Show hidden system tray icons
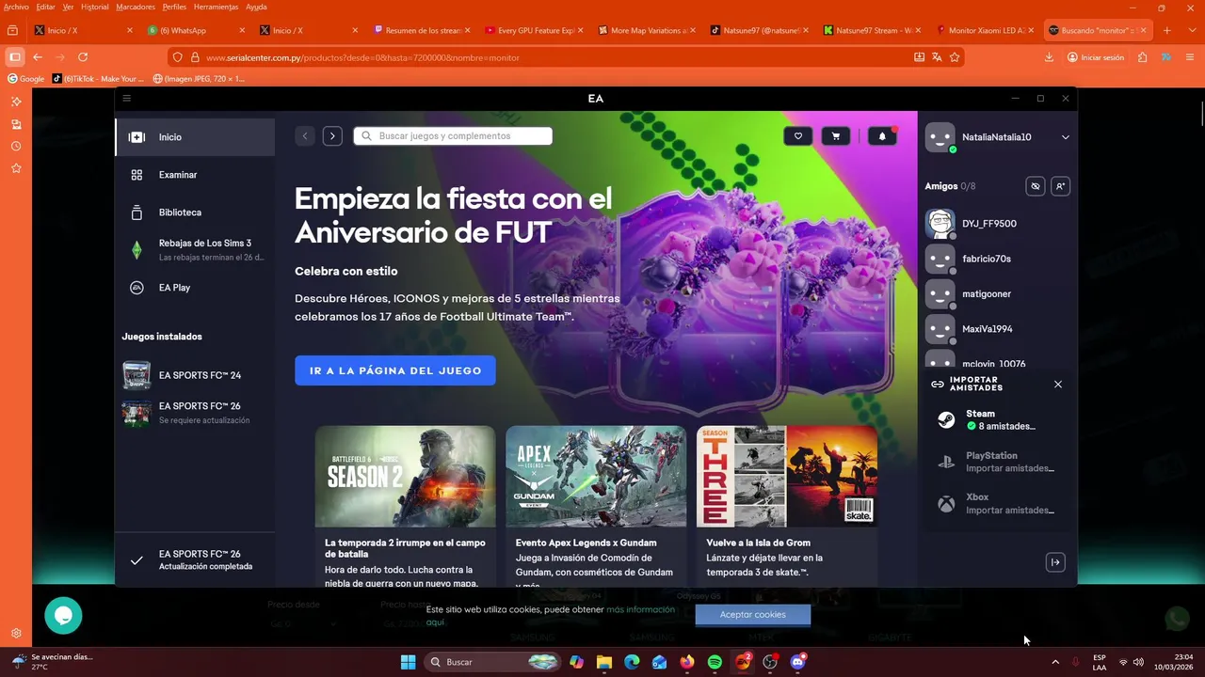Viewport: 1205px width, 677px height. click(1055, 662)
